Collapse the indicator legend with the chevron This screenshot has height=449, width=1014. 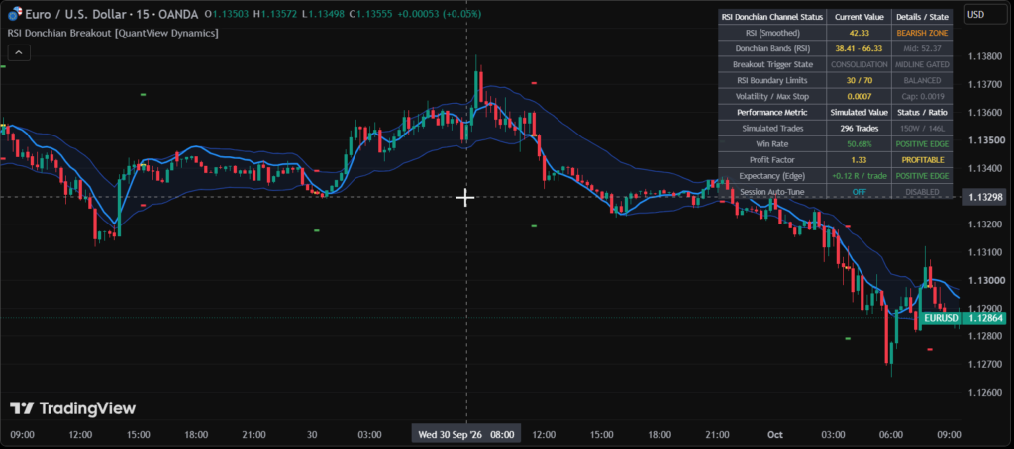click(x=19, y=52)
